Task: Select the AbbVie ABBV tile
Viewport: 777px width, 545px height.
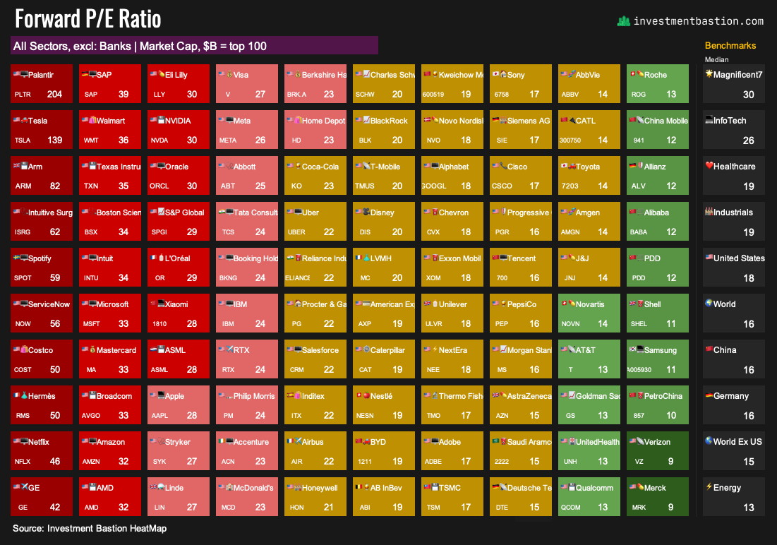Action: [589, 83]
